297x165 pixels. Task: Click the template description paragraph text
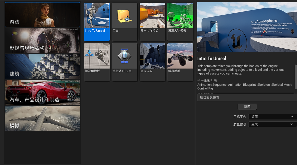(241, 70)
